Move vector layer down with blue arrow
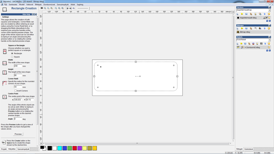The image size is (274, 154). pyautogui.click(x=270, y=21)
